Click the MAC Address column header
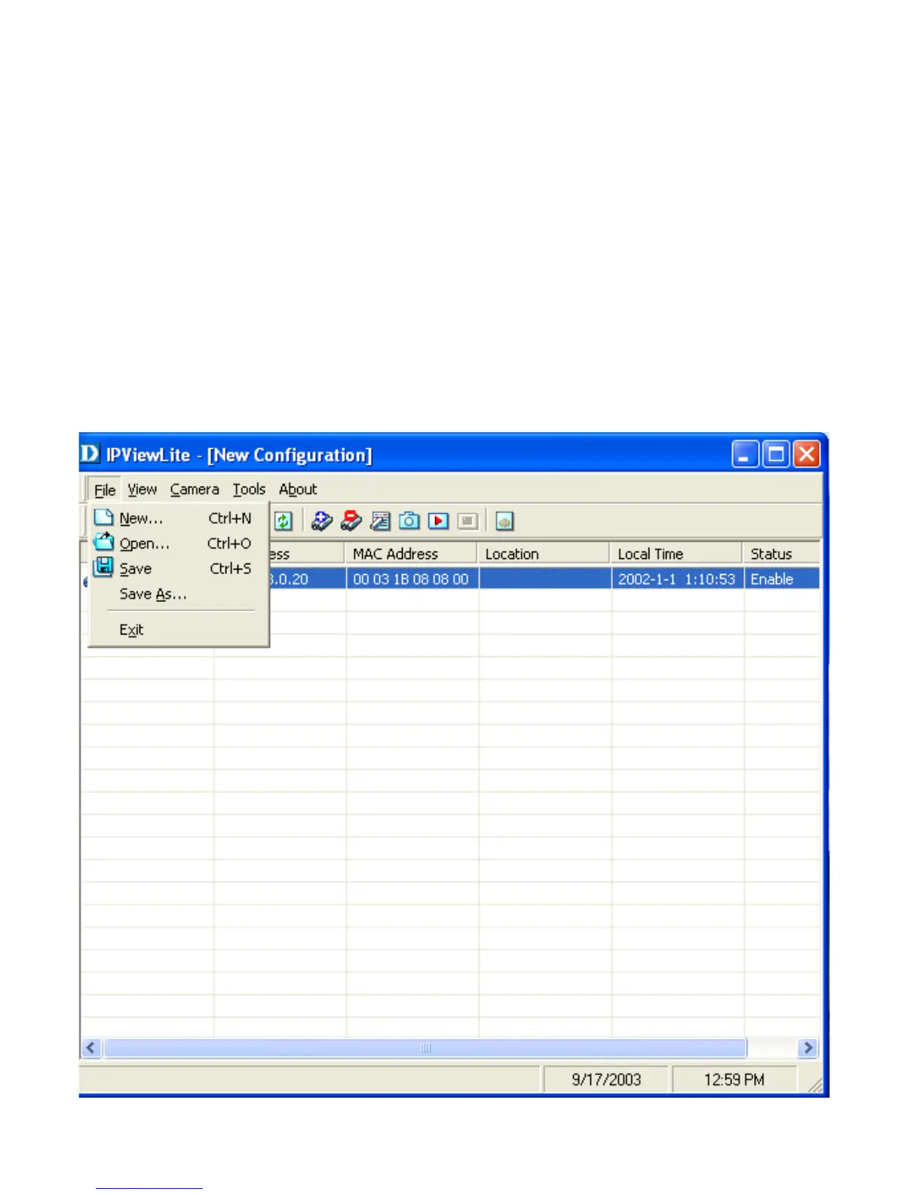This screenshot has width=923, height=1195. [412, 554]
